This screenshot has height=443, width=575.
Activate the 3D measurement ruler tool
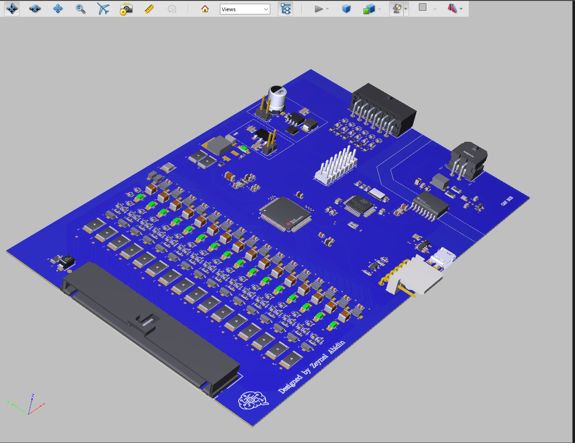[x=149, y=9]
